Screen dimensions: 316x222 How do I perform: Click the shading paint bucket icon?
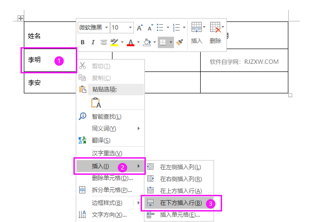tap(147, 42)
